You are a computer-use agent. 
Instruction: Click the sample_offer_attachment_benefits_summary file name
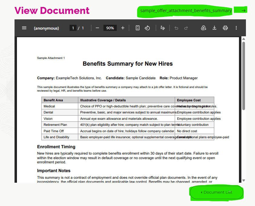186,11
